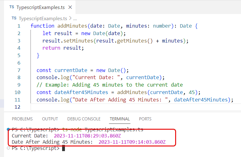Select the TypescriptExamples.ts editor tab
The width and height of the screenshot is (241, 157).
40,7
